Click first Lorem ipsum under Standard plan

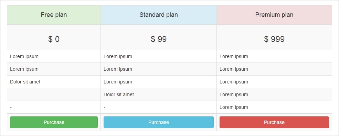[x=118, y=57]
